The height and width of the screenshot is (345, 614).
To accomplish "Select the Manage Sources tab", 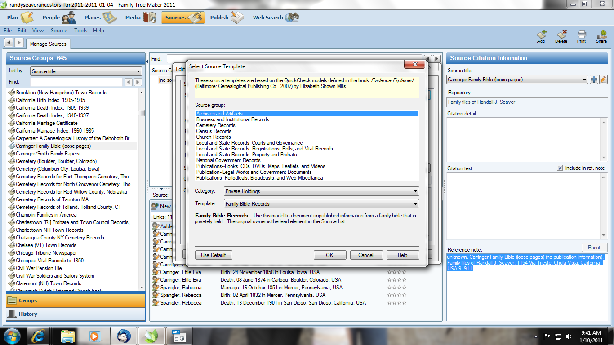I will tap(48, 44).
